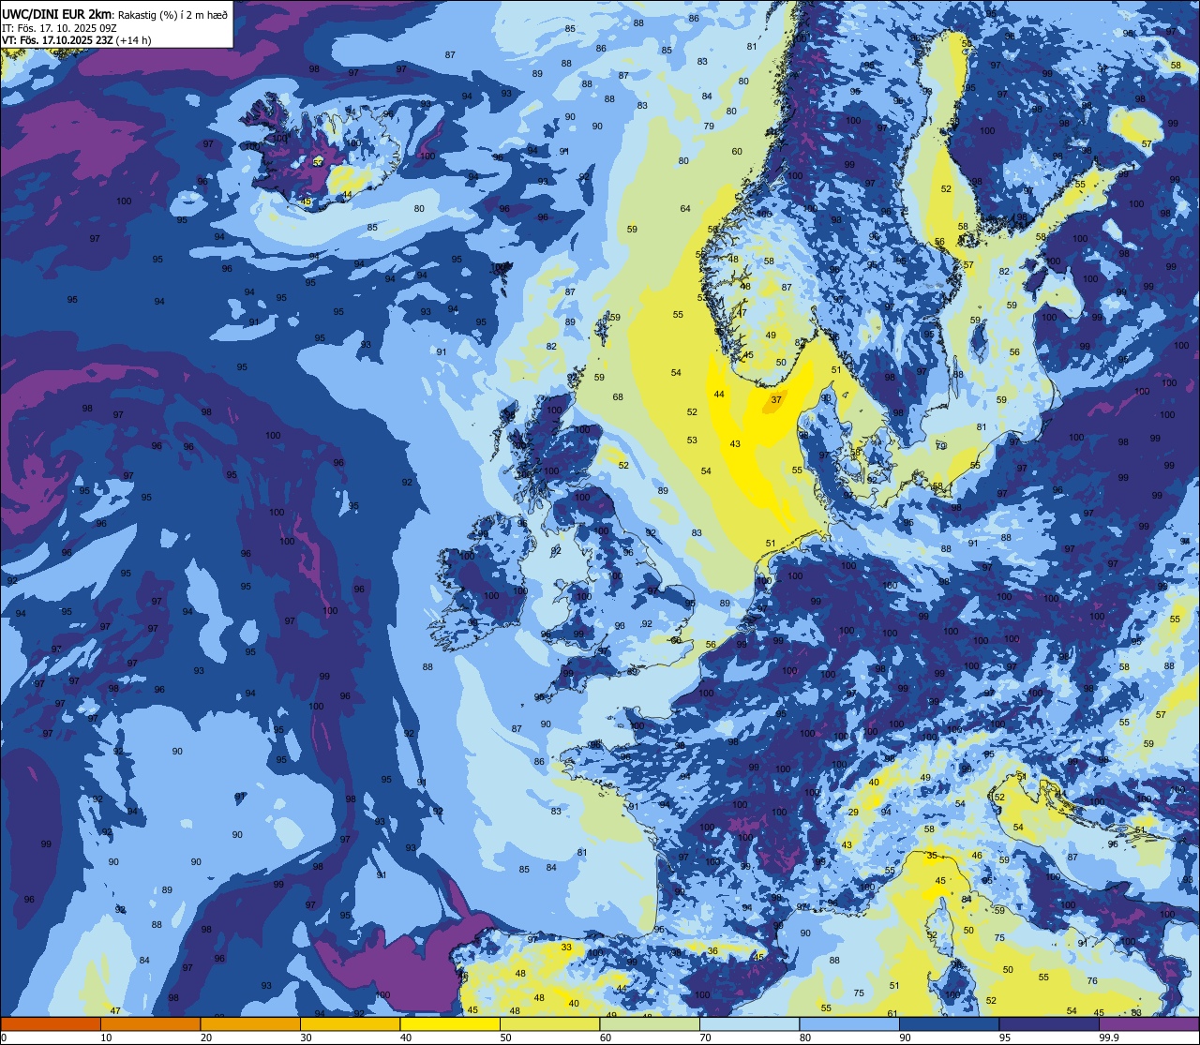
Task: Click the 33 humidity value over northern Spain
Action: click(x=566, y=948)
